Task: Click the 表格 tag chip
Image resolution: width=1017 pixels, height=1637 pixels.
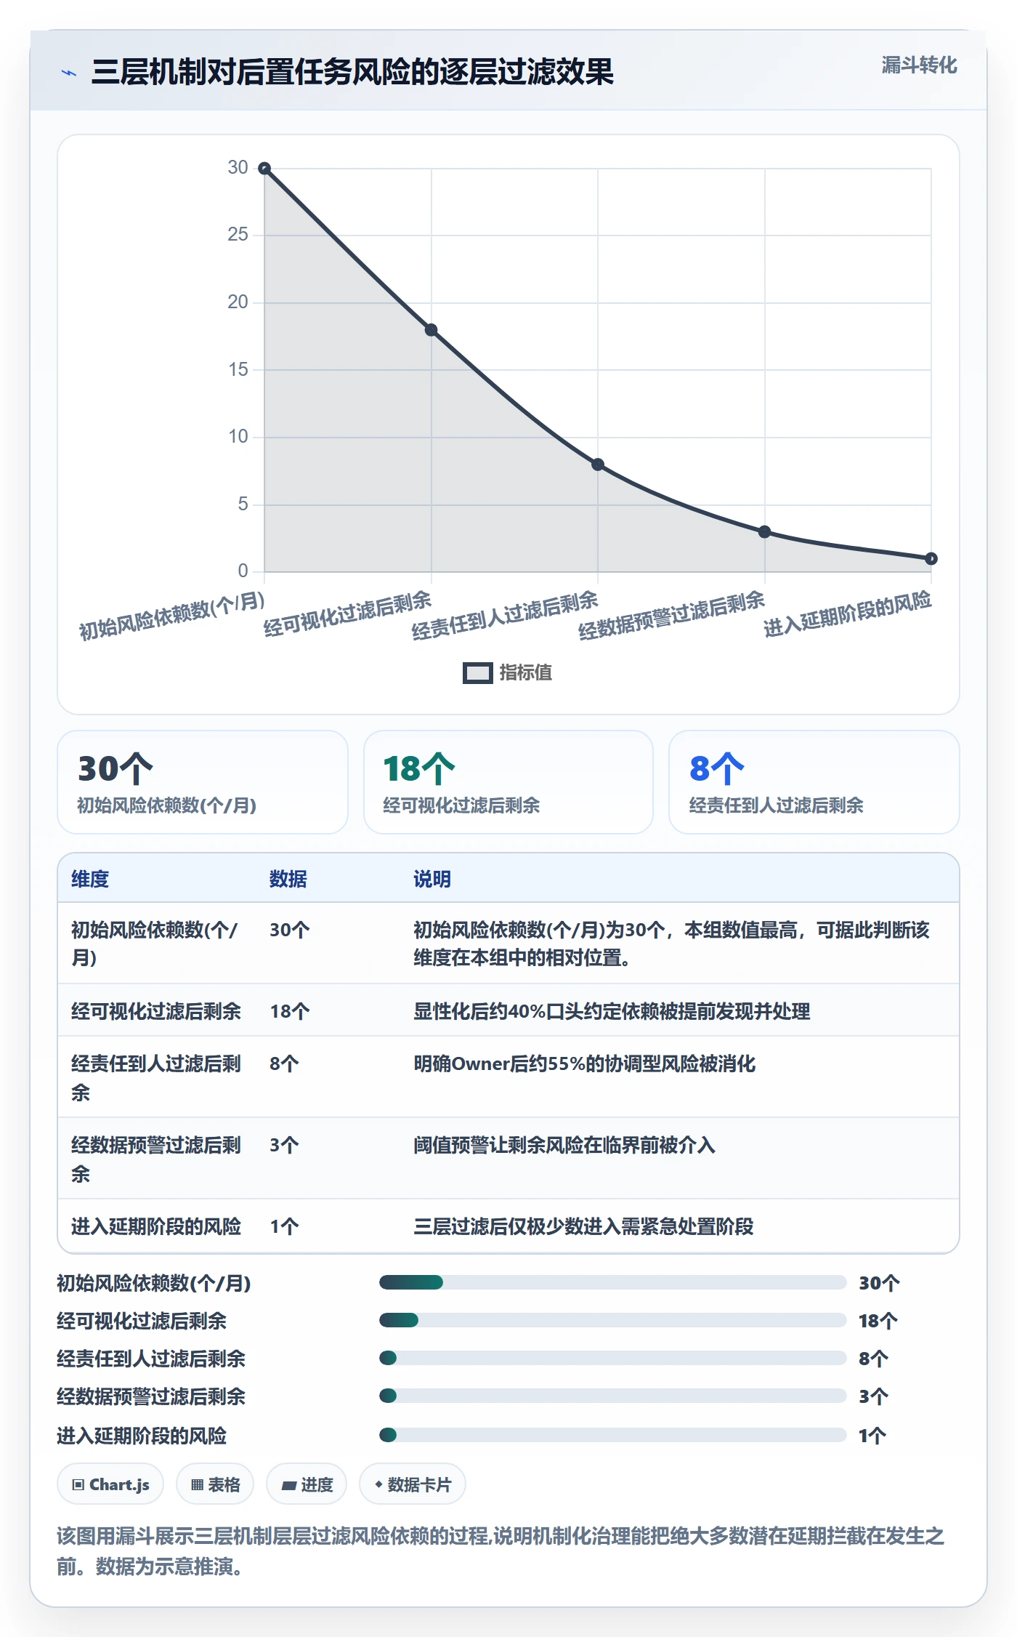Action: pos(215,1484)
